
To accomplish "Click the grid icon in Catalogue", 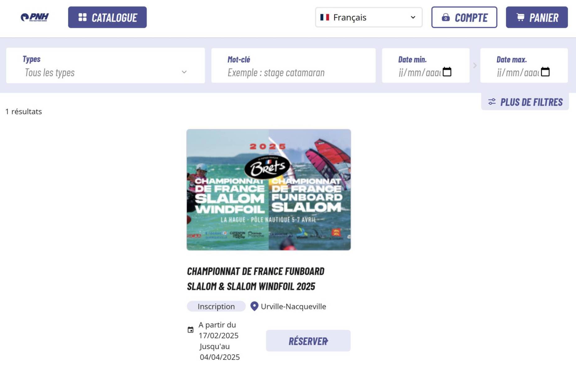I will point(82,17).
